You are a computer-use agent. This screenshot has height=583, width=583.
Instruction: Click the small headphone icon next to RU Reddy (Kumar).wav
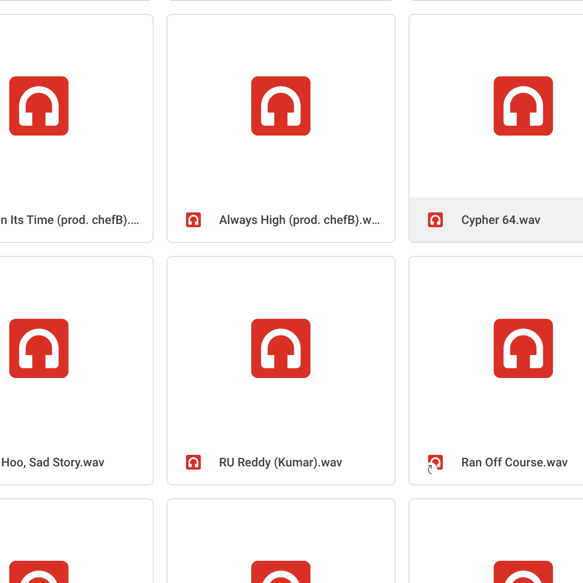(x=193, y=462)
